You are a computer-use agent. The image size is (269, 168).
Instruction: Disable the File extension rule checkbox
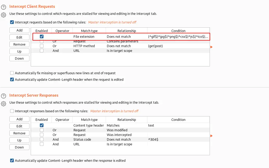(42, 37)
